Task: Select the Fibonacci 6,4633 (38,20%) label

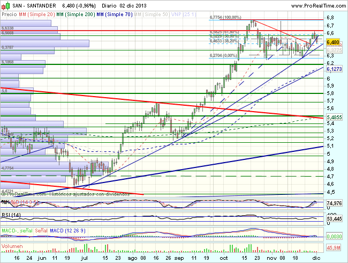Action: pos(224,41)
